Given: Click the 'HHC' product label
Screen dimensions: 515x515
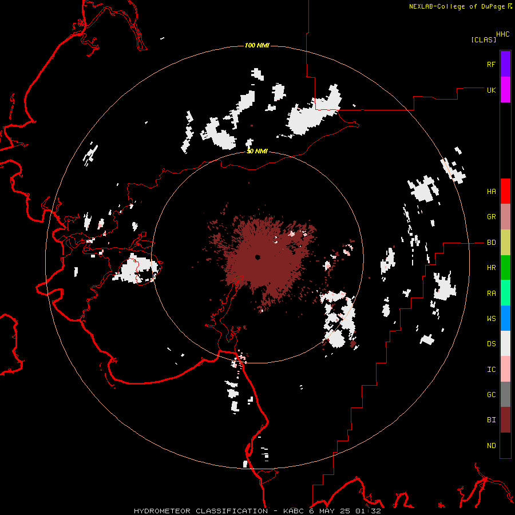Looking at the screenshot, I should [503, 34].
